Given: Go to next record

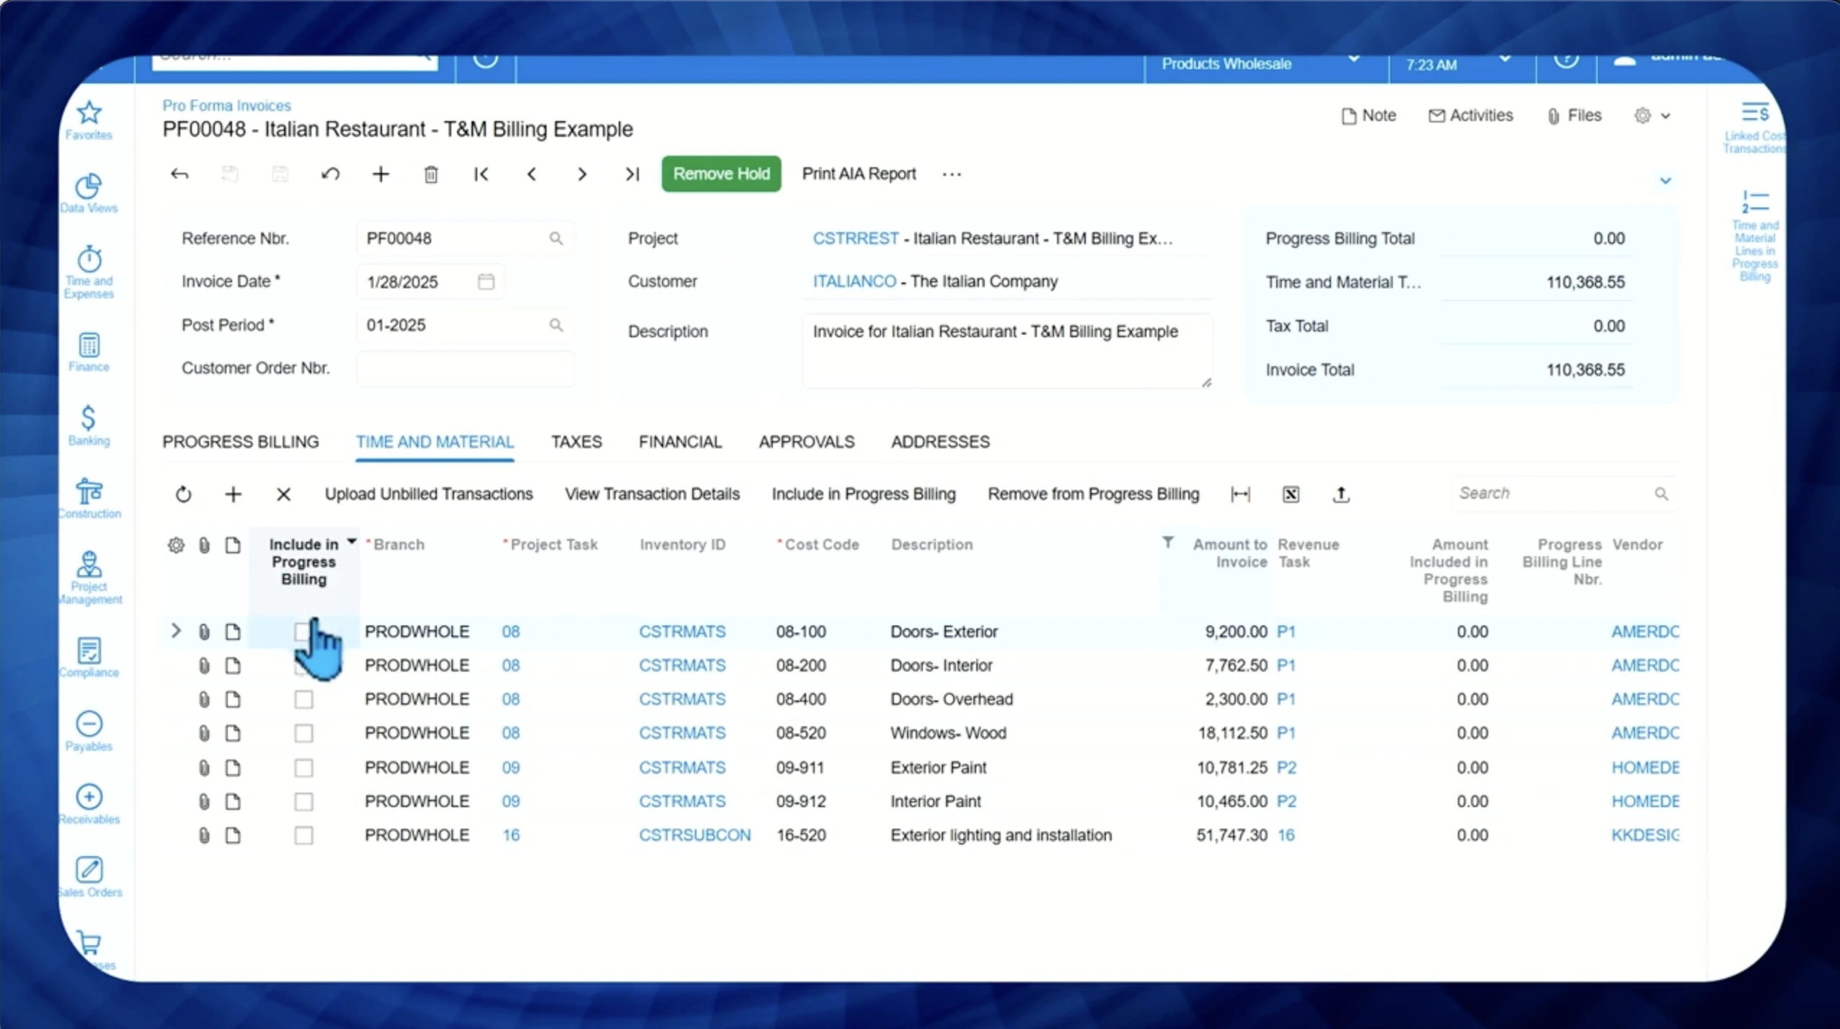Looking at the screenshot, I should click(x=582, y=174).
